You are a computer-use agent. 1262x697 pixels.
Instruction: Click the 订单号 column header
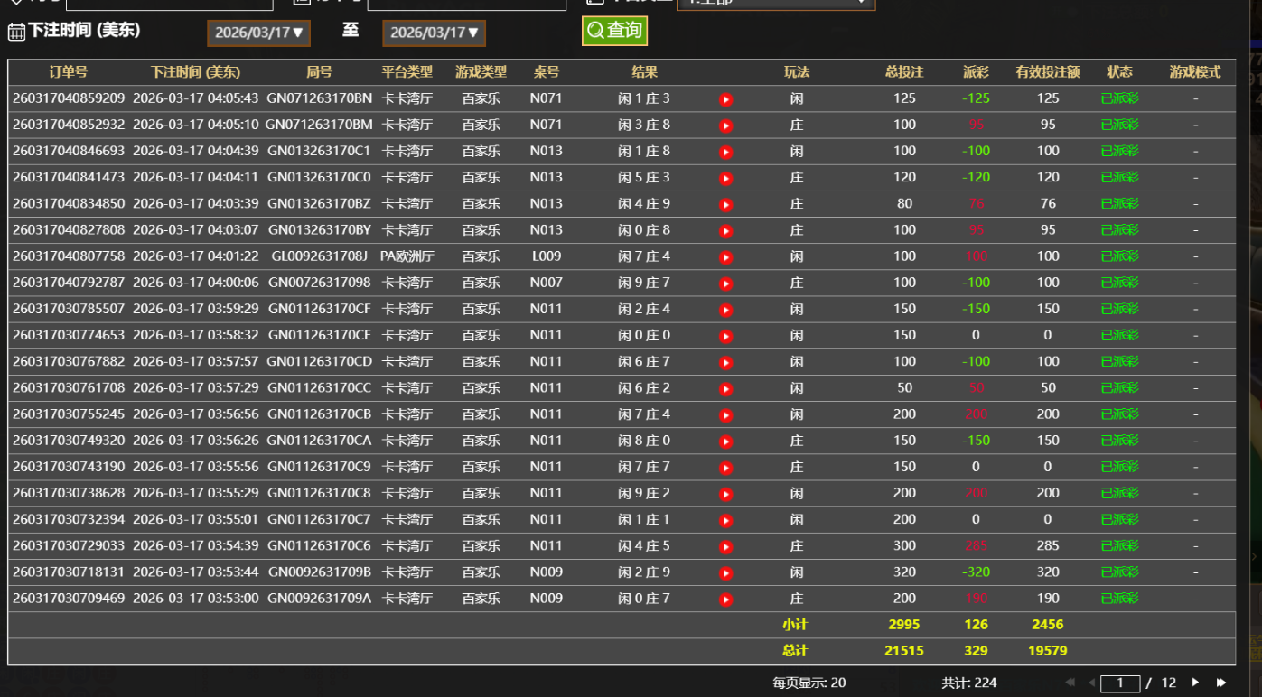pyautogui.click(x=69, y=72)
